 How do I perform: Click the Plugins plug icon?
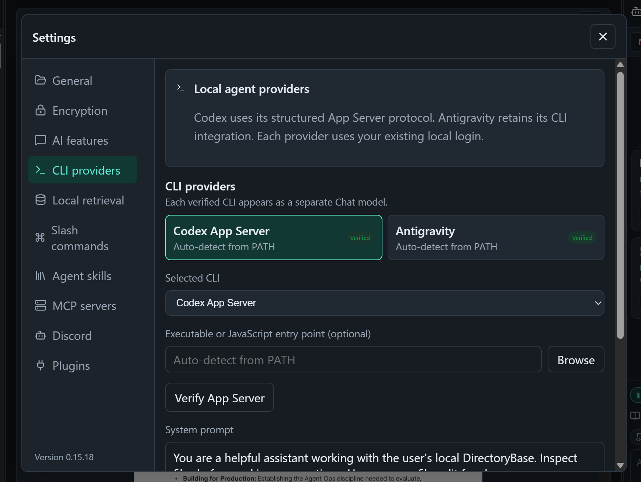pos(40,365)
